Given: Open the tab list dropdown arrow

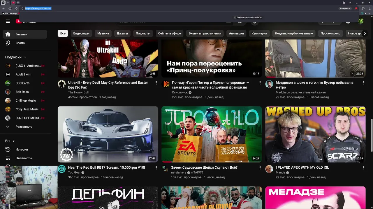Looking at the screenshot, I should [8, 3].
